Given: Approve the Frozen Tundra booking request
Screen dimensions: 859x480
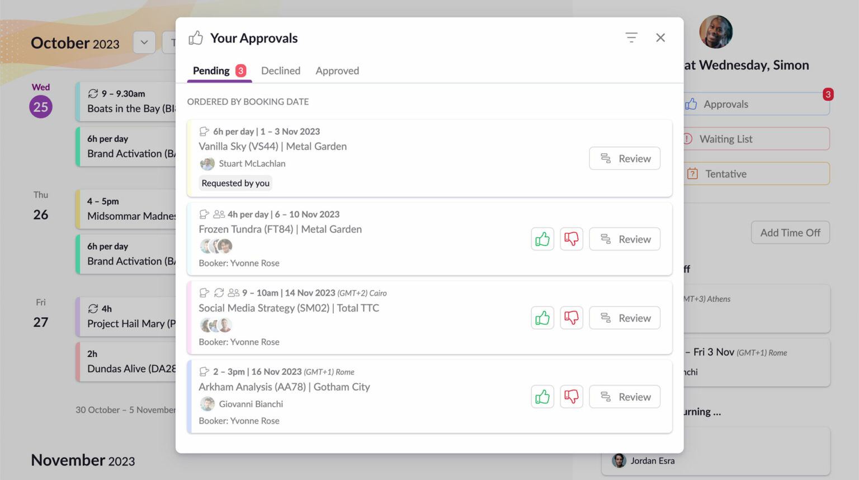Looking at the screenshot, I should coord(542,239).
